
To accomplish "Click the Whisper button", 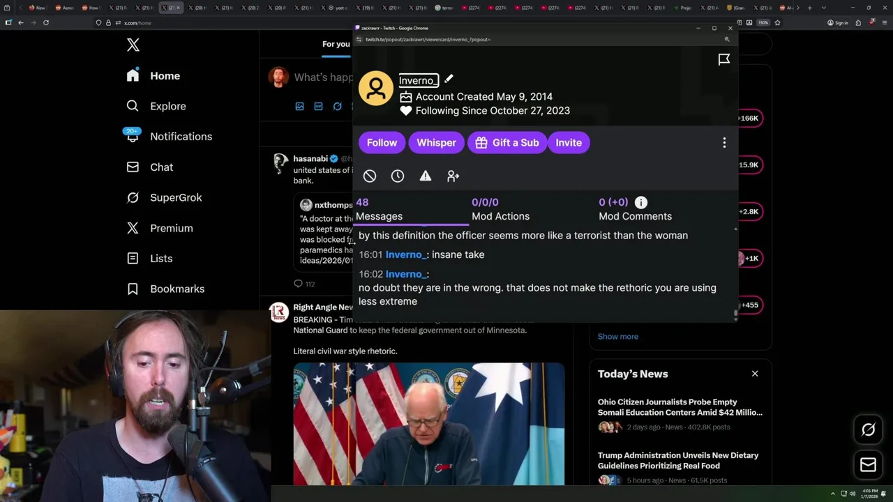I will [x=436, y=142].
